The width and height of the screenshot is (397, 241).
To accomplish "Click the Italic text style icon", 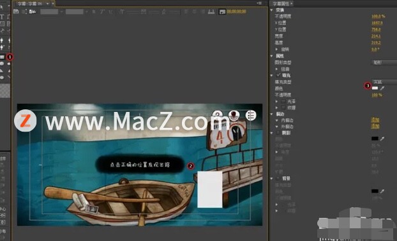I will (x=102, y=11).
